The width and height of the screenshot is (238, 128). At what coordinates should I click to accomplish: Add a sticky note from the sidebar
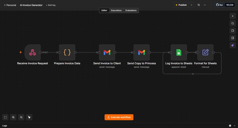click(232, 31)
